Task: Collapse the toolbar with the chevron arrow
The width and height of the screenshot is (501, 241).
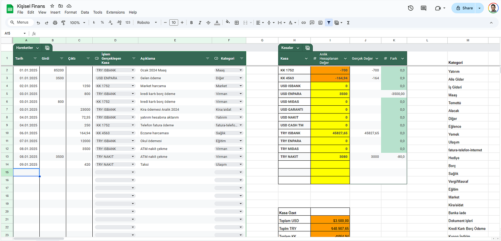Action: [491, 22]
